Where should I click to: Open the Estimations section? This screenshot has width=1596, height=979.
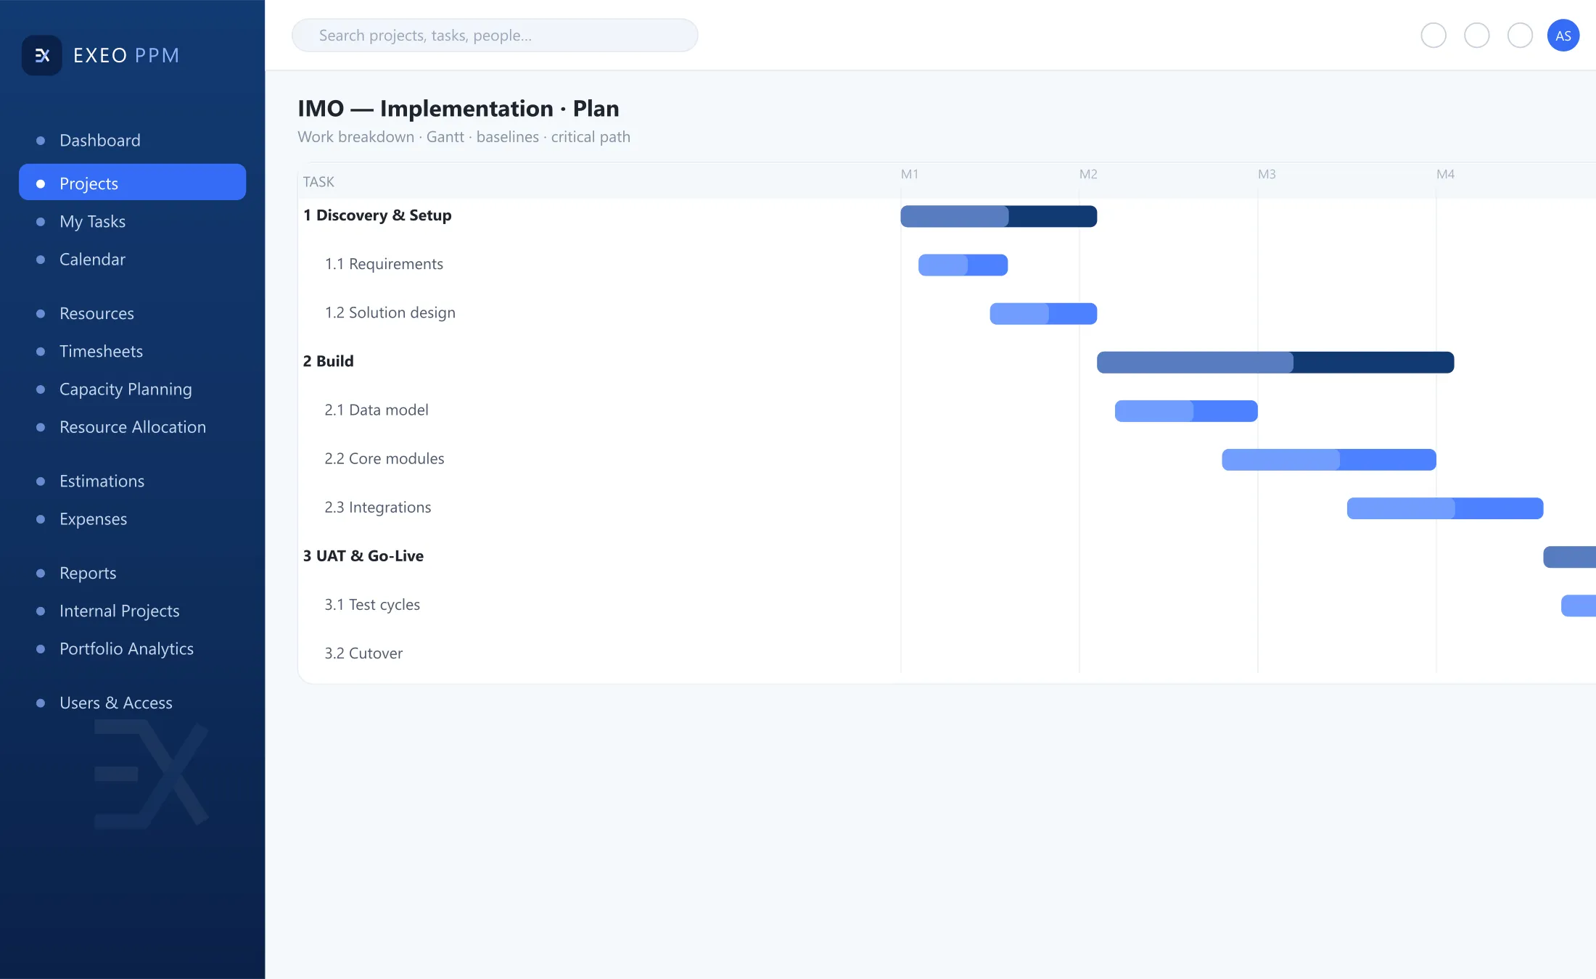(132, 482)
